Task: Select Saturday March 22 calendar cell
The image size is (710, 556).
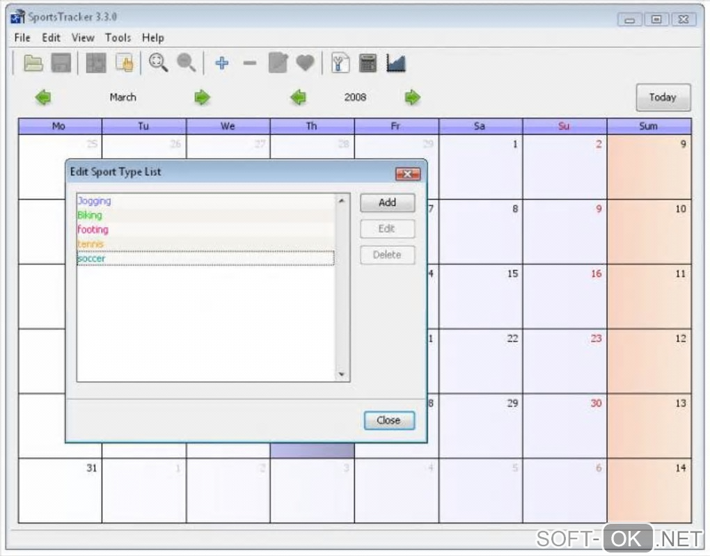Action: 480,361
